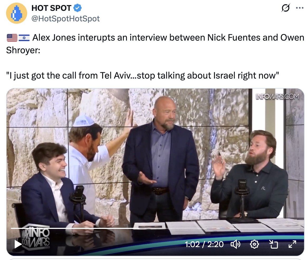Screen dimensions: 308x260
Task: Open the @HotSpotHotSpot handle link
Action: click(65, 19)
